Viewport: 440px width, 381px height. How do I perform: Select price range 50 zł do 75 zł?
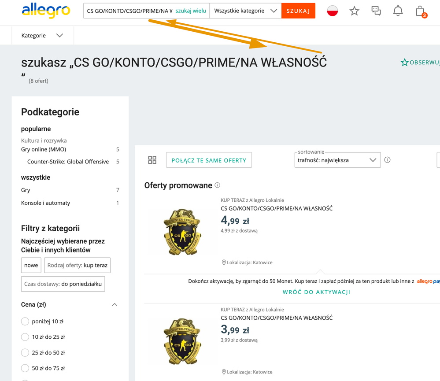[x=25, y=368]
